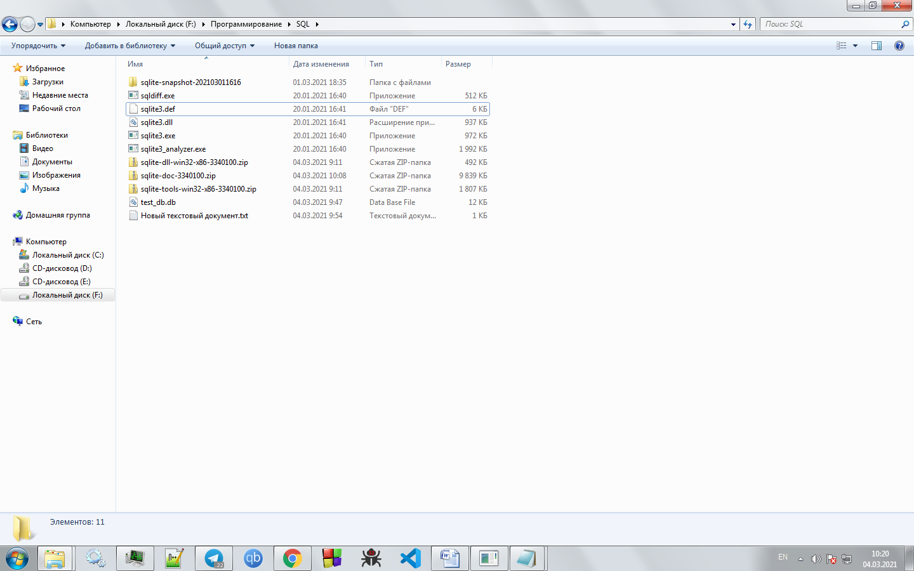The height and width of the screenshot is (571, 914).
Task: Open Библиотеки in the navigation pane
Action: pyautogui.click(x=46, y=135)
